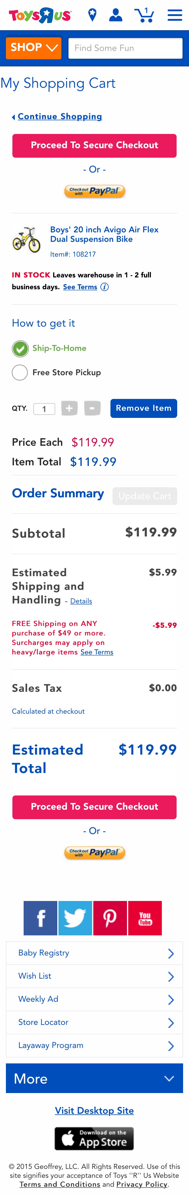Viewport: 189px width, 1195px height.
Task: Increase quantity with the plus button
Action: coord(69,408)
